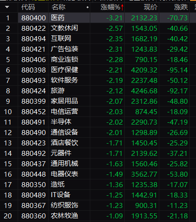Click price 4209.32
The height and width of the screenshot is (222, 196).
[x=144, y=70]
